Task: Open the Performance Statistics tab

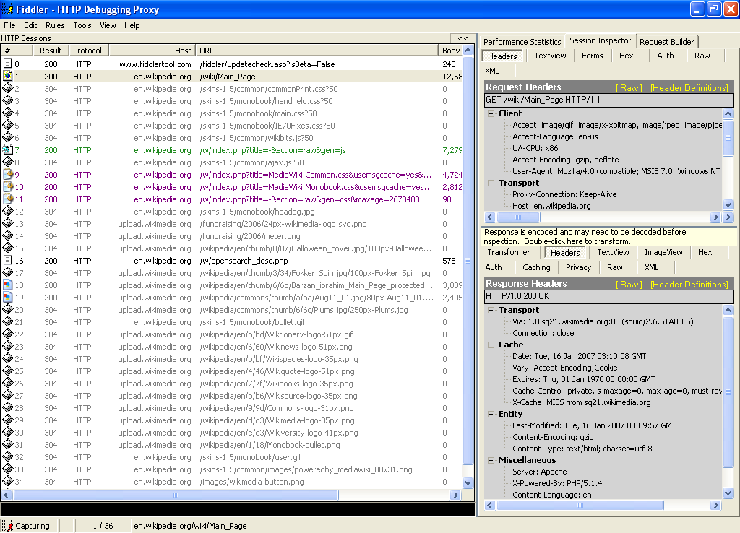Action: (x=522, y=42)
